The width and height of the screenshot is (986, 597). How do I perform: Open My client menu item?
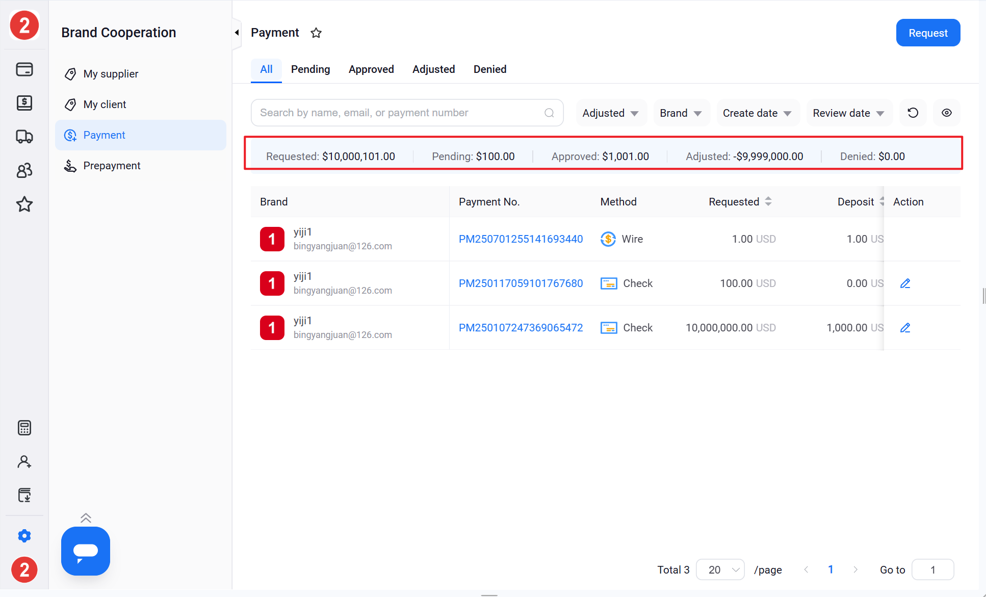click(141, 105)
